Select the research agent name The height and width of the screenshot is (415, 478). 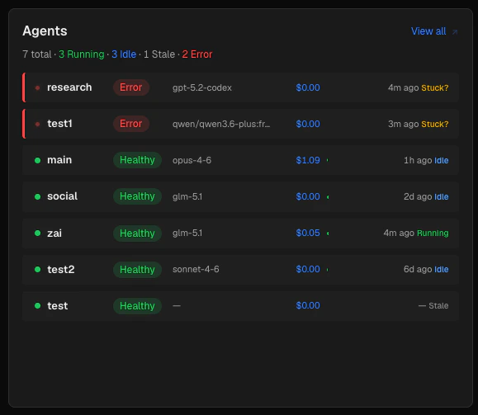(x=69, y=87)
